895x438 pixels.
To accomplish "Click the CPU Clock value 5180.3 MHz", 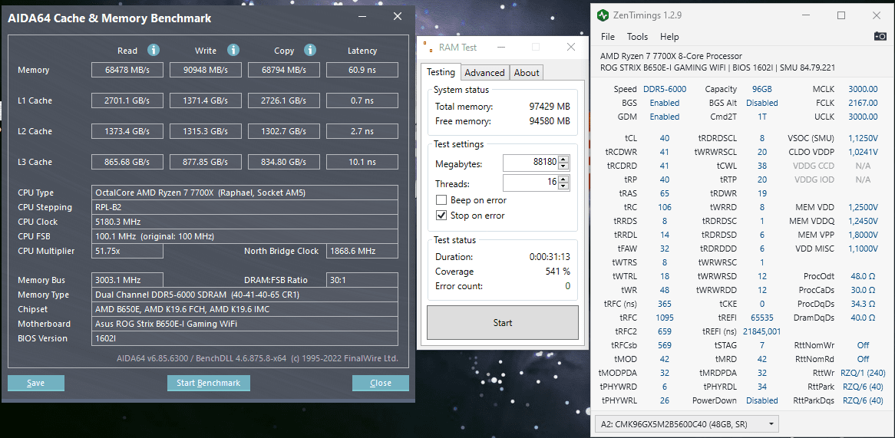I will coord(244,222).
